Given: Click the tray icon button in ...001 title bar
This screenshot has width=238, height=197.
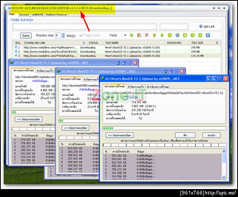Looking at the screenshot, I should point(118,63).
